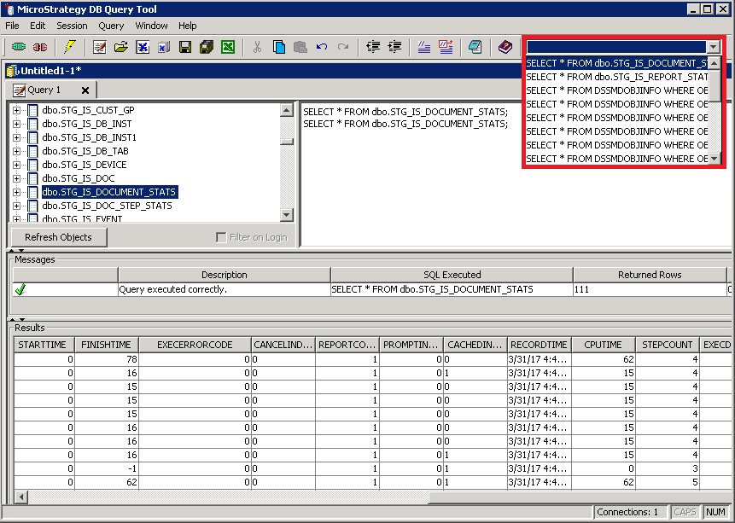Image resolution: width=735 pixels, height=523 pixels.
Task: Open the Query menu
Action: 110,26
